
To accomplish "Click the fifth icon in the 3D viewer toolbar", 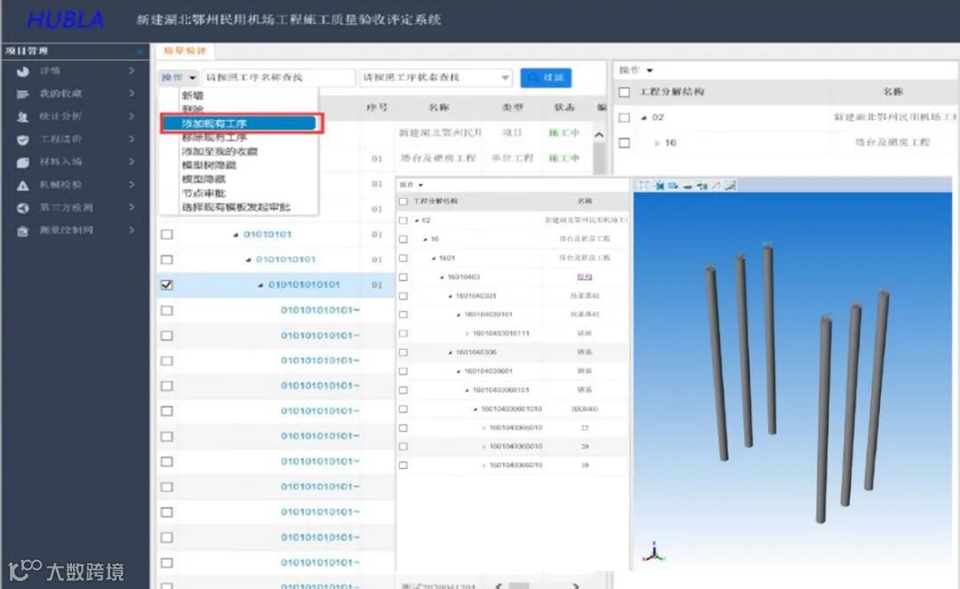I will tap(701, 186).
